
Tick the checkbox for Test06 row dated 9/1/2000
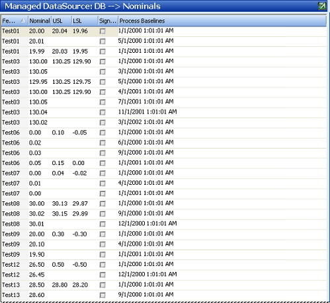click(103, 152)
